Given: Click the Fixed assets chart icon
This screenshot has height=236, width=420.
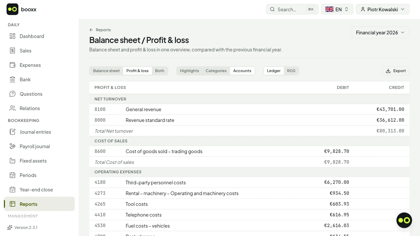Looking at the screenshot, I should point(12,161).
